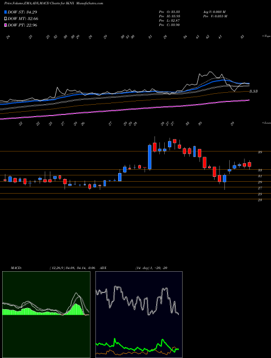
Task: Click the 'Avg V: 0.003 M' volume text
Action: [x=214, y=11]
